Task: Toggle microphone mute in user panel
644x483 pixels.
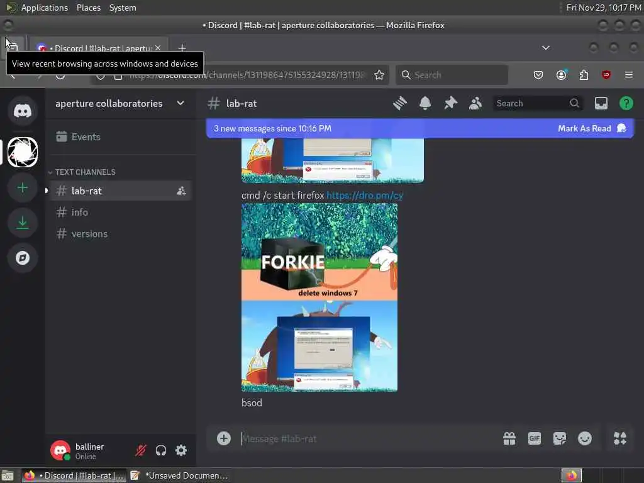Action: point(141,450)
